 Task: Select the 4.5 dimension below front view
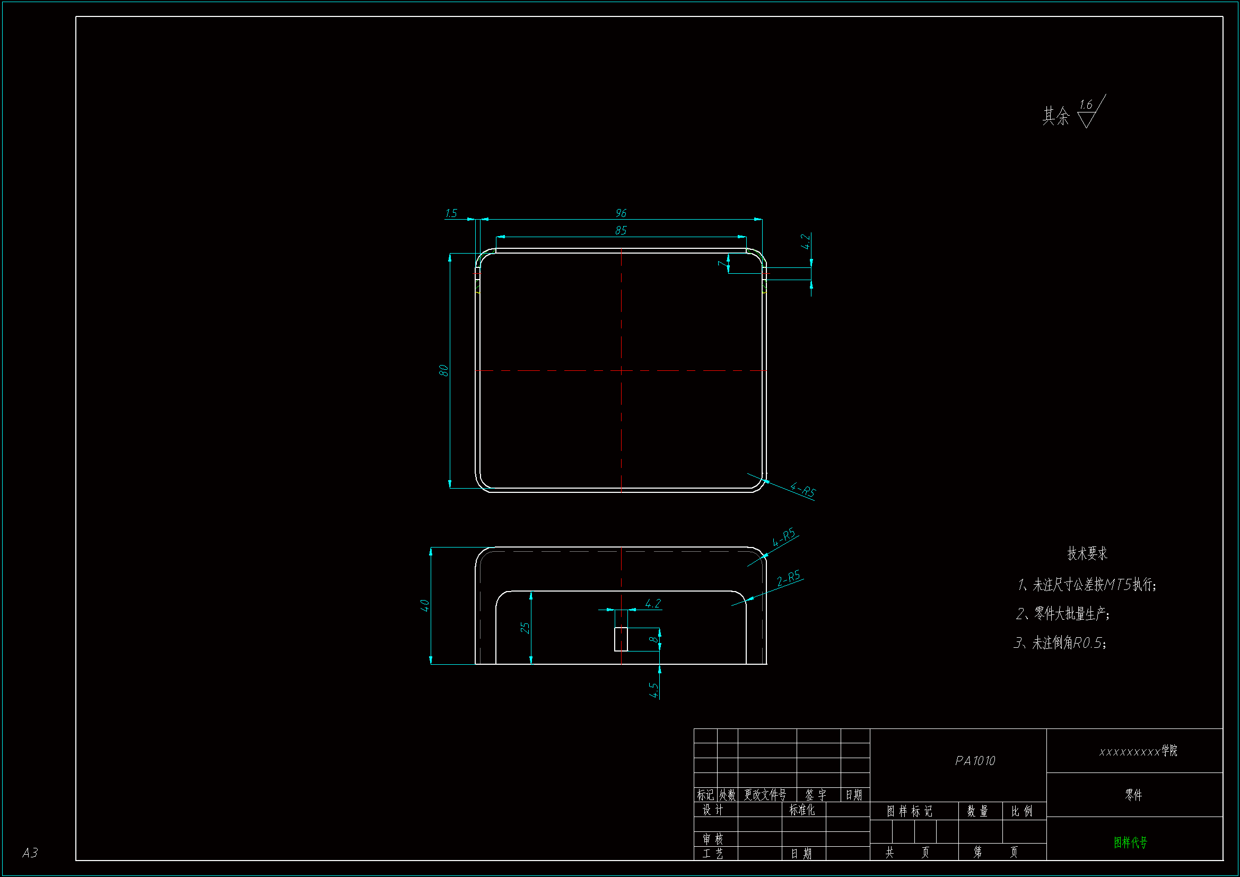(653, 690)
